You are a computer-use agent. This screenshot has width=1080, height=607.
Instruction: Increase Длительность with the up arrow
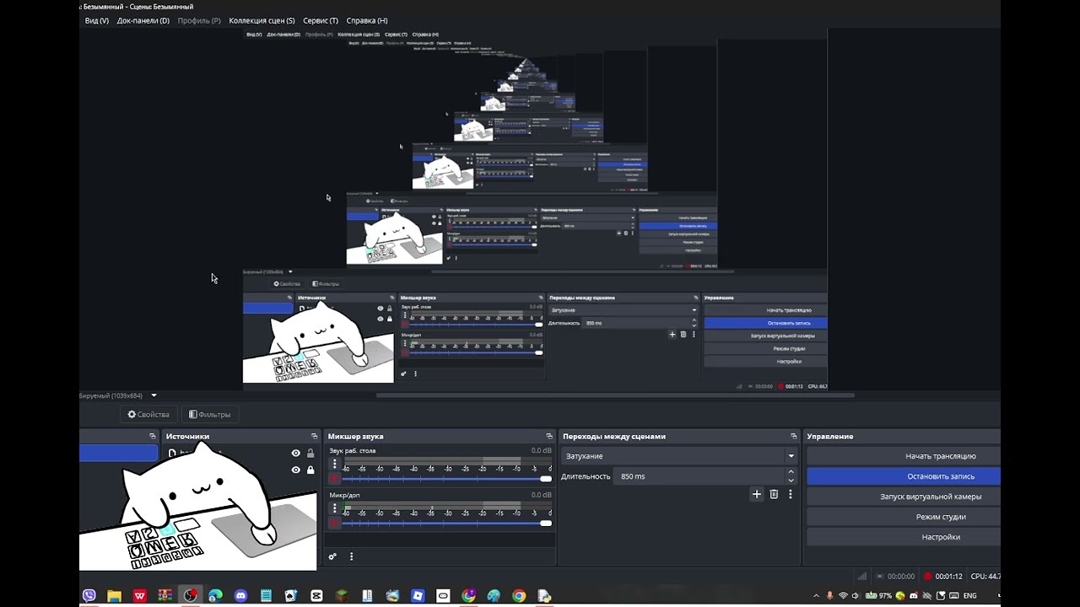[x=791, y=472]
